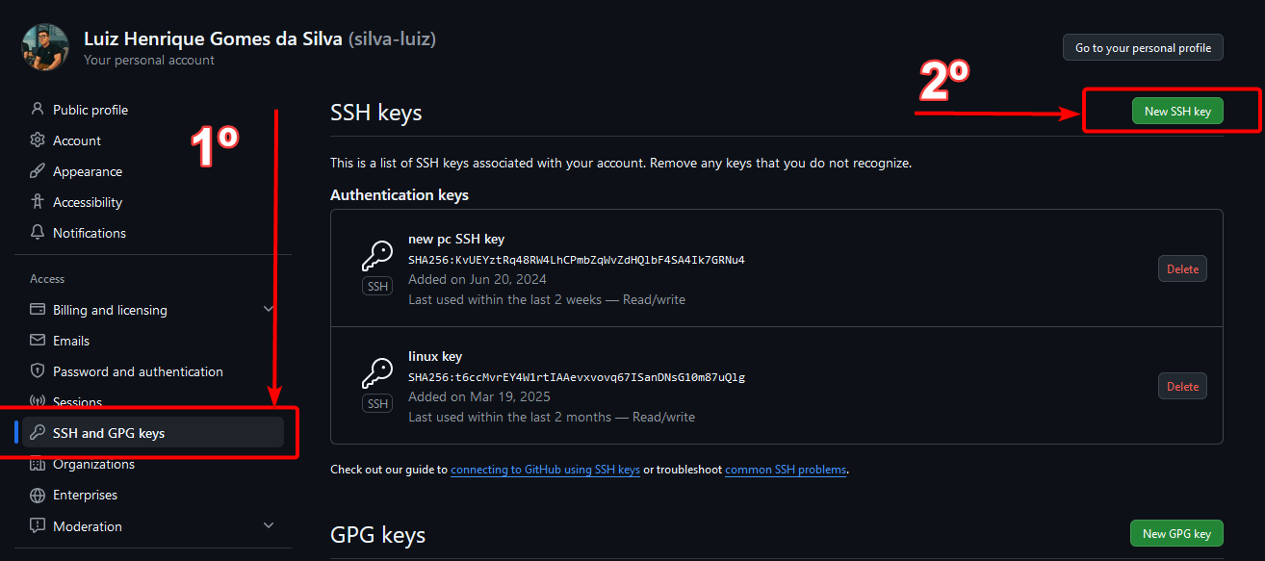Open connecting to GitHub using SSH keys link

pos(545,470)
